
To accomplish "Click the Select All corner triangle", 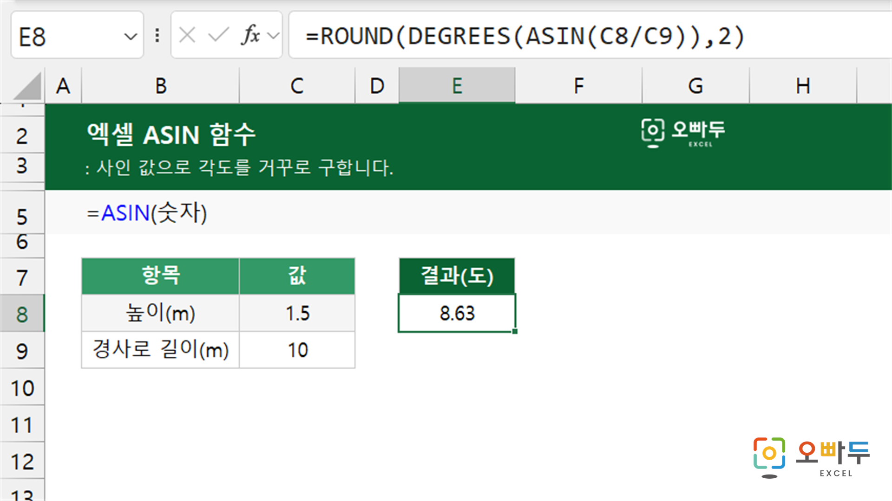I will (26, 87).
